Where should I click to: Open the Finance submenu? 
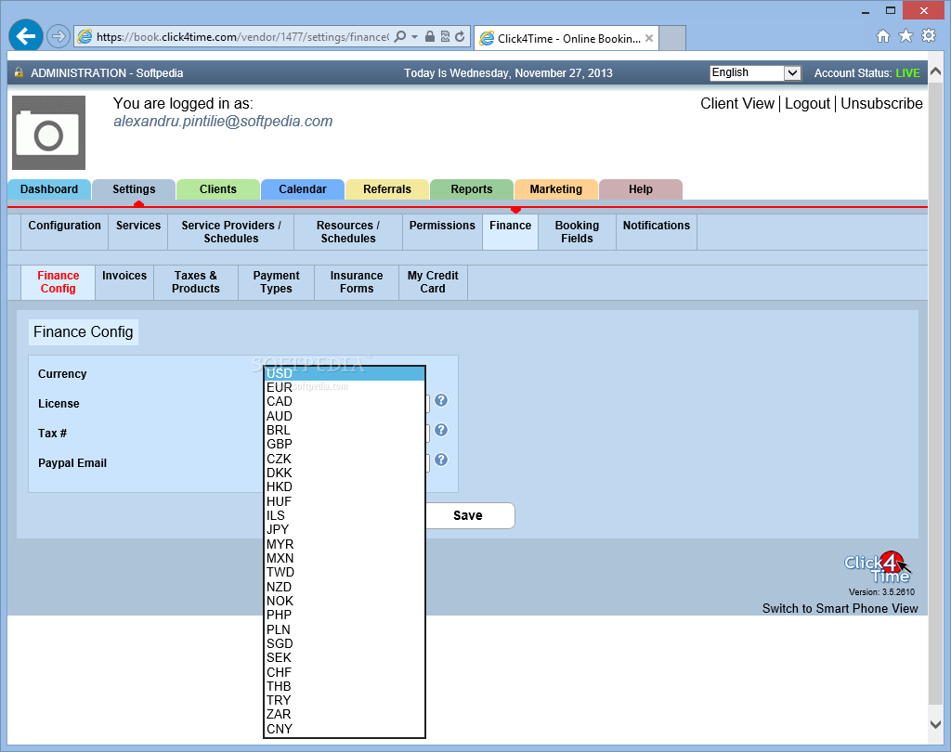(x=510, y=232)
